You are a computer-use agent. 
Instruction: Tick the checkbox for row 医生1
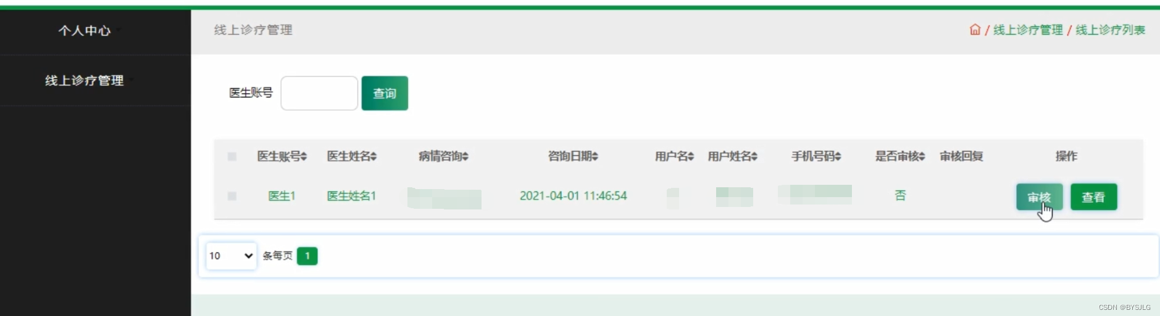coord(232,196)
